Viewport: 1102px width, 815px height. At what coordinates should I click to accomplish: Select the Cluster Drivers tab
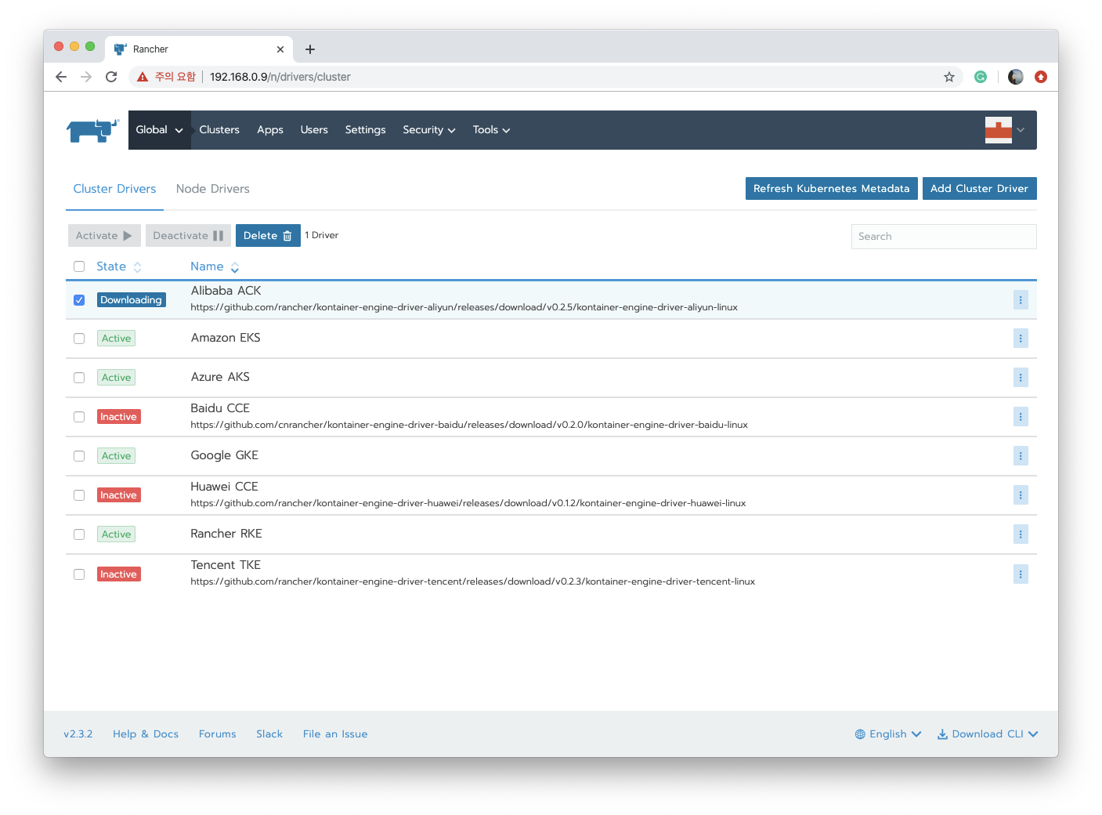(114, 189)
